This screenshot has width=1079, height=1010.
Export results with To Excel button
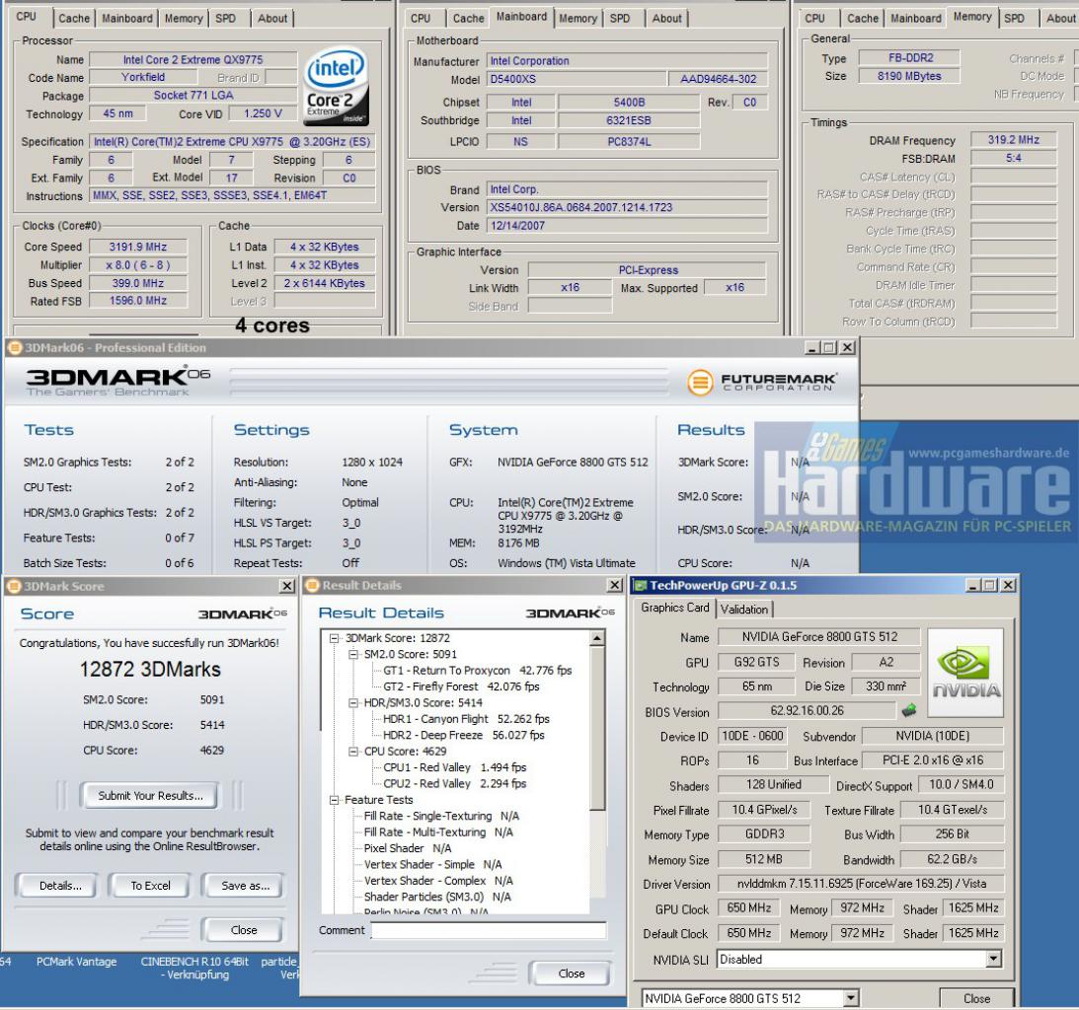(150, 886)
